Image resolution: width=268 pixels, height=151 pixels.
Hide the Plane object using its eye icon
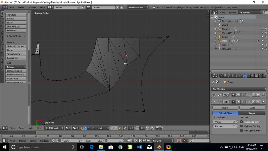click(x=258, y=41)
